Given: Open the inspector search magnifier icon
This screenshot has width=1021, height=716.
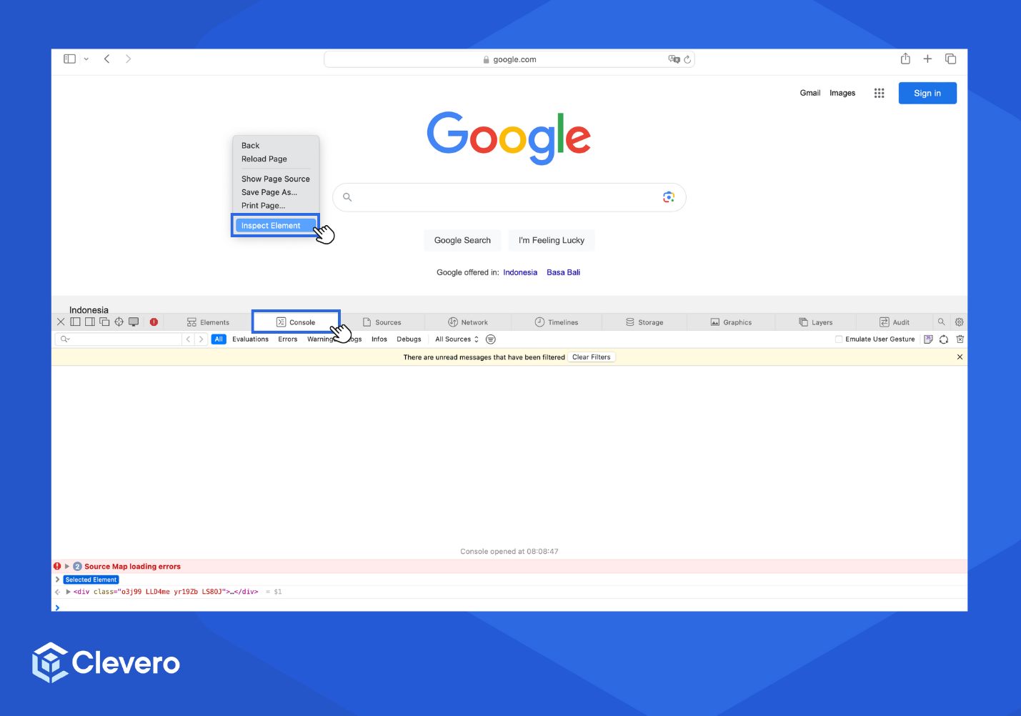Looking at the screenshot, I should coord(942,322).
